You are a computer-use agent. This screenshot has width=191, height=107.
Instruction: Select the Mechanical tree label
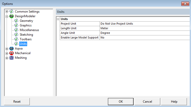pyautogui.click(x=23, y=53)
